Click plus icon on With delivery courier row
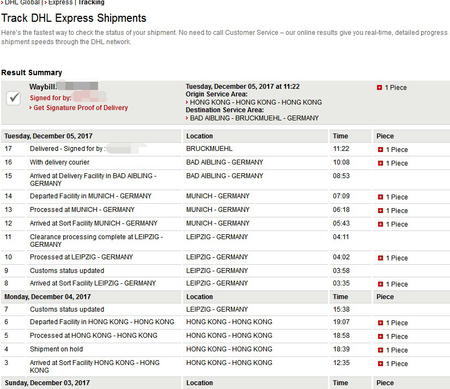 pyautogui.click(x=380, y=163)
